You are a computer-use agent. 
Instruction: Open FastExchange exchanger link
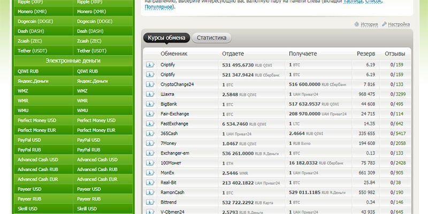(174, 124)
